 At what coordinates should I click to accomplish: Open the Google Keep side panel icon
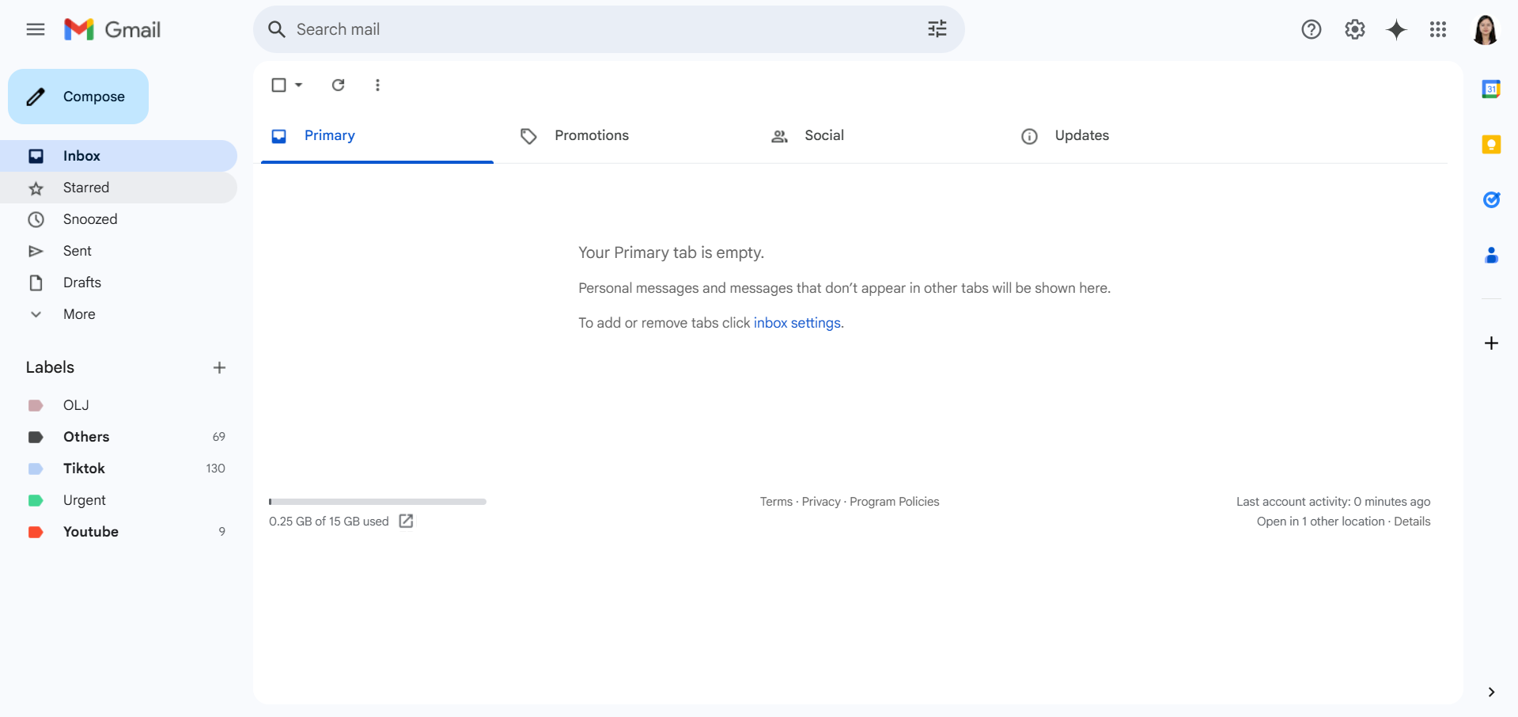(x=1491, y=145)
